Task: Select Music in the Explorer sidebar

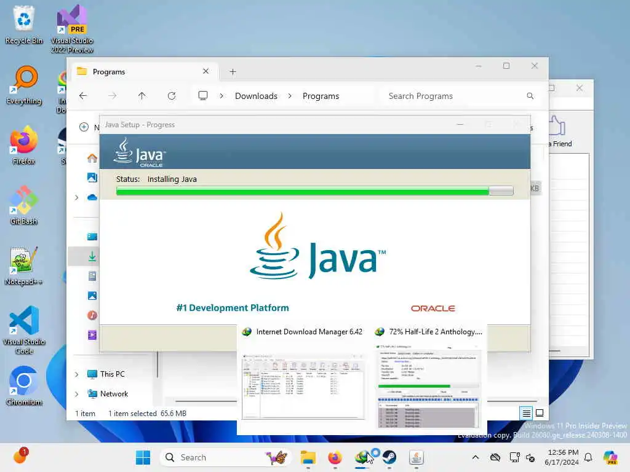Action: pyautogui.click(x=92, y=315)
